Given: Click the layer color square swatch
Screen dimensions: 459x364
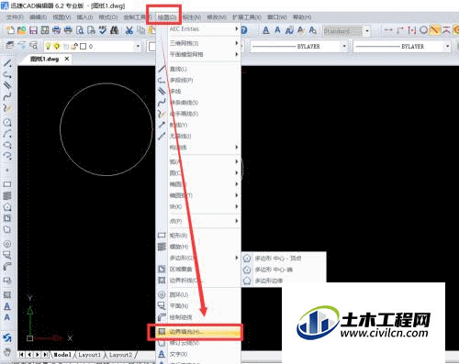Looking at the screenshot, I should point(83,47).
